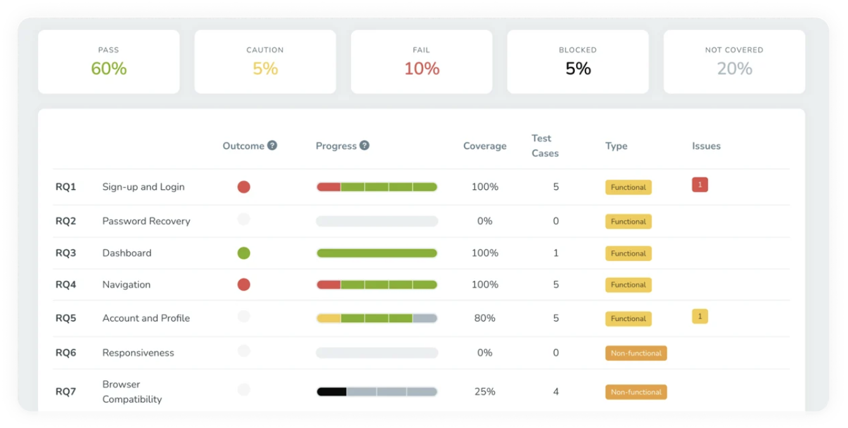848x428 pixels.
Task: Open the Responsiveness requirement
Action: [x=138, y=353]
